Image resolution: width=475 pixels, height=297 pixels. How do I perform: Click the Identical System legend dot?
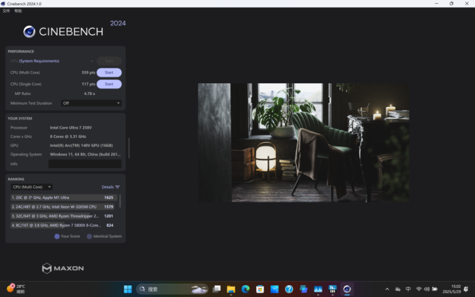90,237
